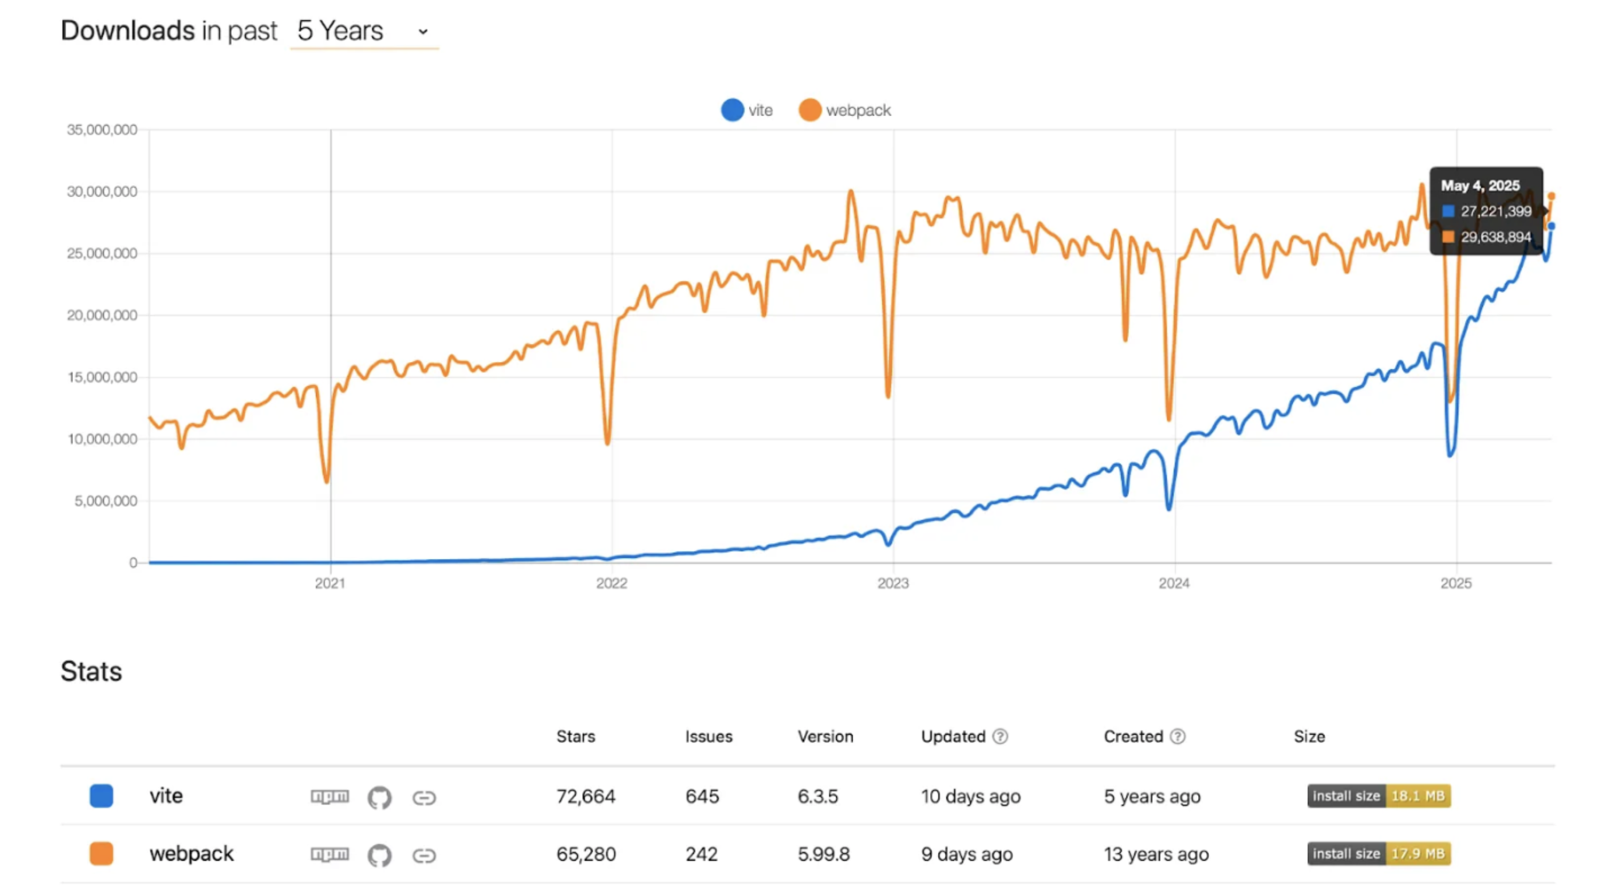Click the 2023 x-axis year label
Screen dimensions: 1602x888
[893, 583]
